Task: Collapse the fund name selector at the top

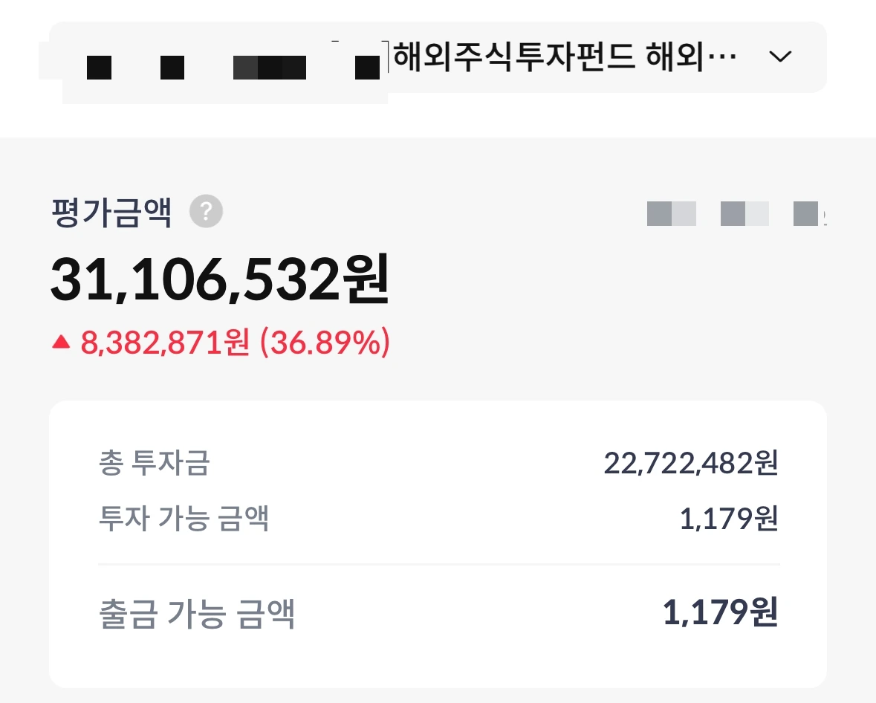Action: [780, 56]
